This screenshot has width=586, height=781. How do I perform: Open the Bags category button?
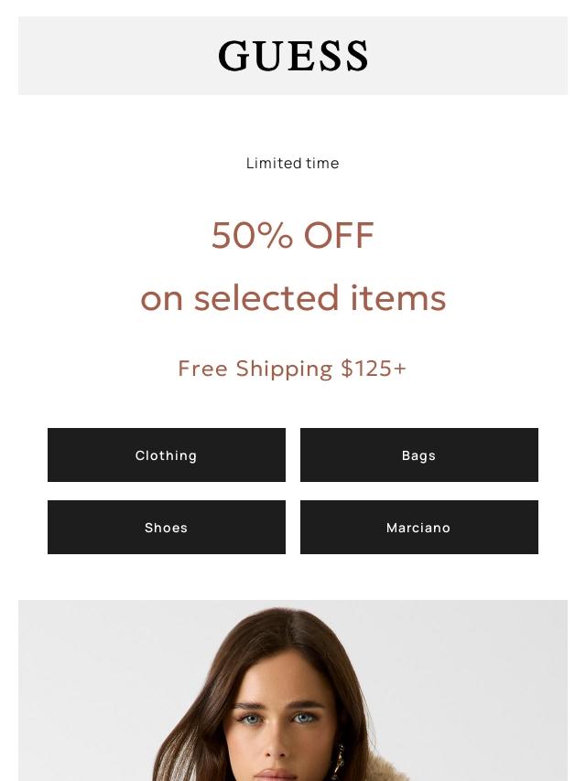[418, 455]
